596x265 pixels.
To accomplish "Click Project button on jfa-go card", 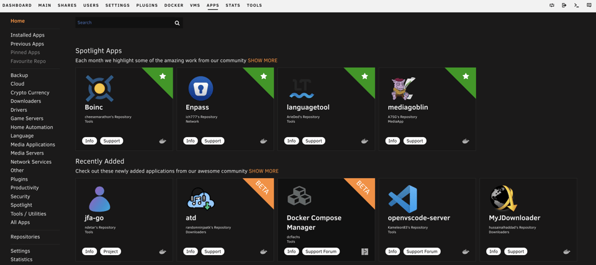I will click(111, 251).
